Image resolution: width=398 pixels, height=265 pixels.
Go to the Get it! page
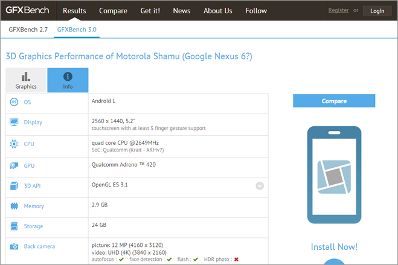[150, 11]
